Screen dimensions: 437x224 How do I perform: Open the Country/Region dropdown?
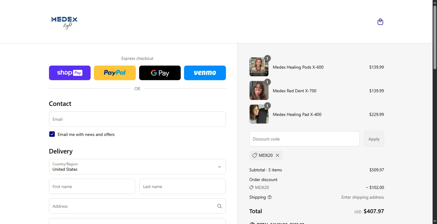point(137,167)
